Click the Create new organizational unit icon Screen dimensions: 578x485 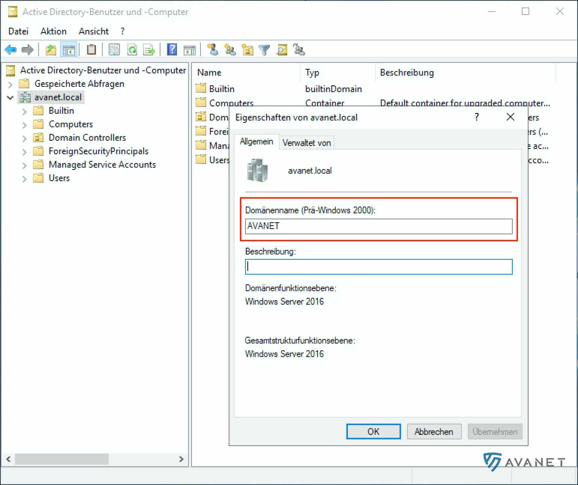pyautogui.click(x=247, y=49)
